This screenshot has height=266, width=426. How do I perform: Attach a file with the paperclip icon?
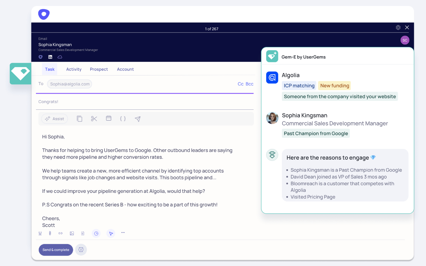(50, 233)
